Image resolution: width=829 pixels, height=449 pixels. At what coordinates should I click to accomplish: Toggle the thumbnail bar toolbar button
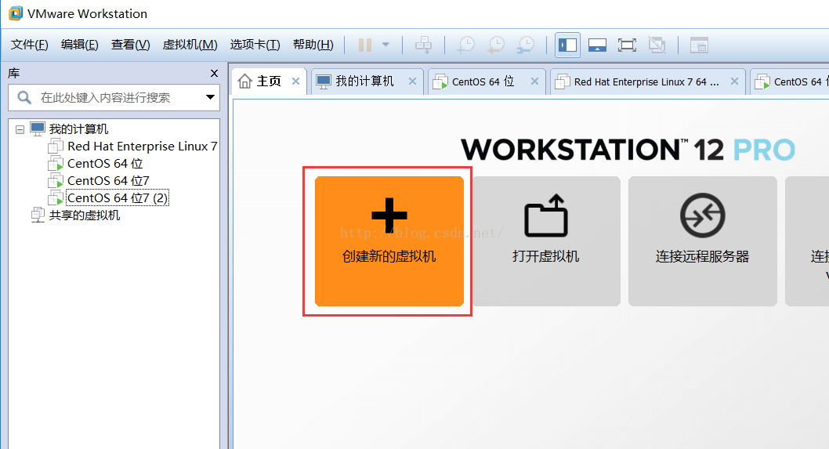(597, 45)
